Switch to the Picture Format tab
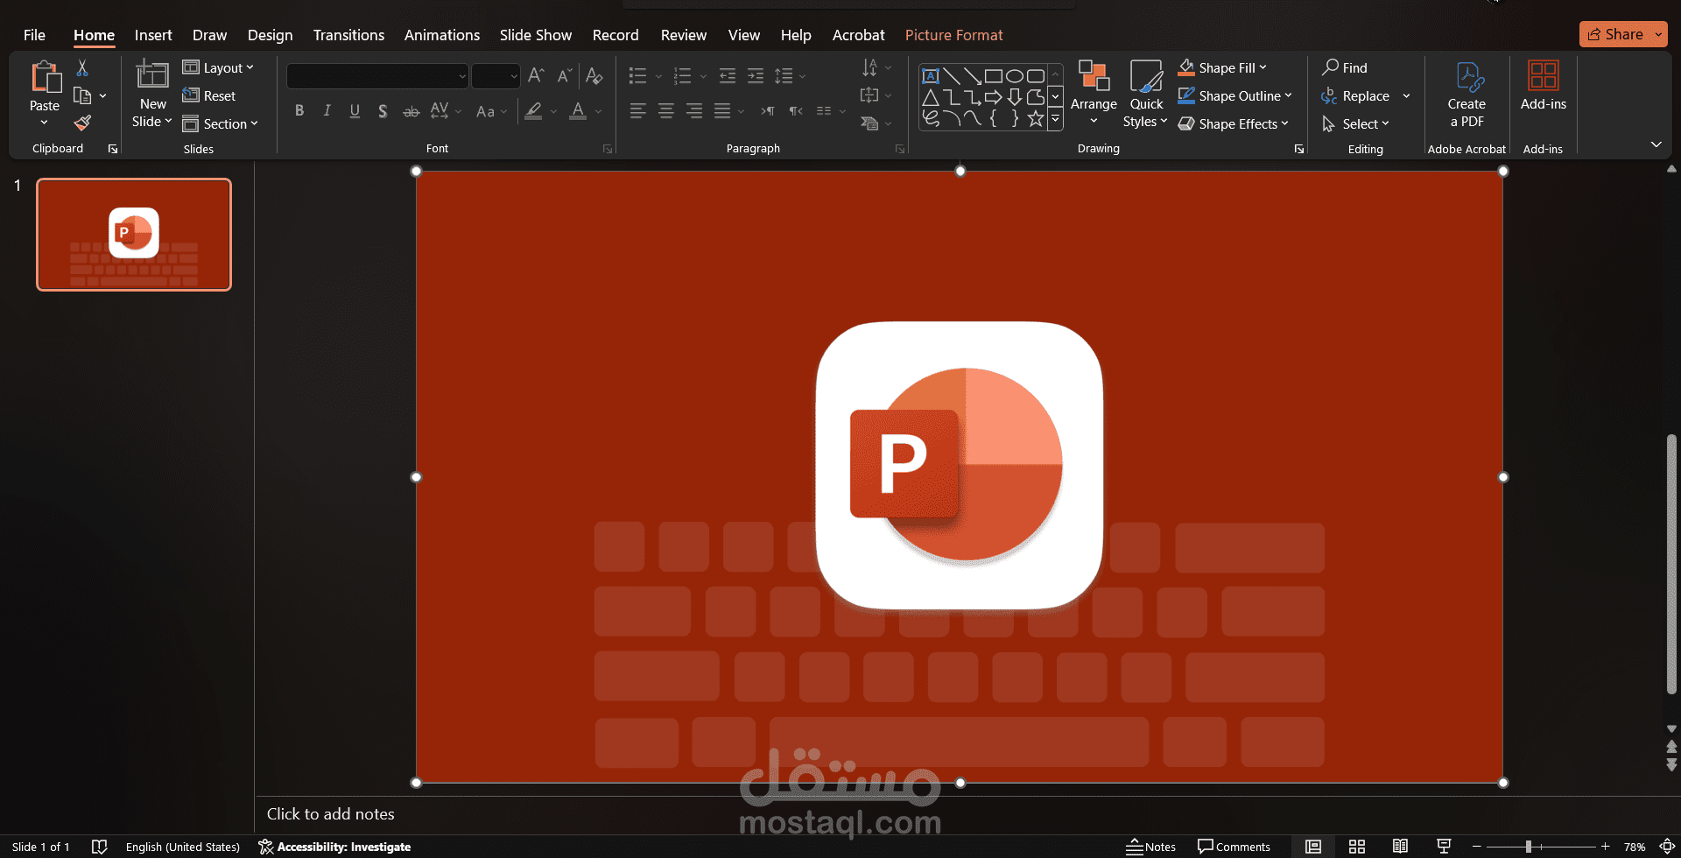The image size is (1681, 858). point(953,35)
